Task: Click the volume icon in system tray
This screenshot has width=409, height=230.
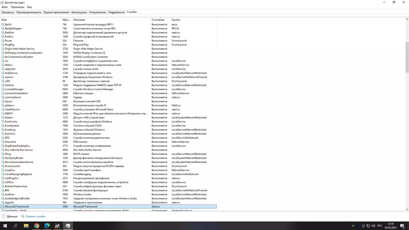Action: coord(373,226)
